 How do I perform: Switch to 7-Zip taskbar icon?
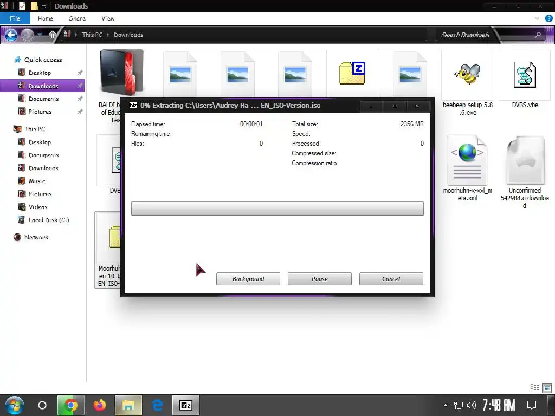[x=186, y=405]
